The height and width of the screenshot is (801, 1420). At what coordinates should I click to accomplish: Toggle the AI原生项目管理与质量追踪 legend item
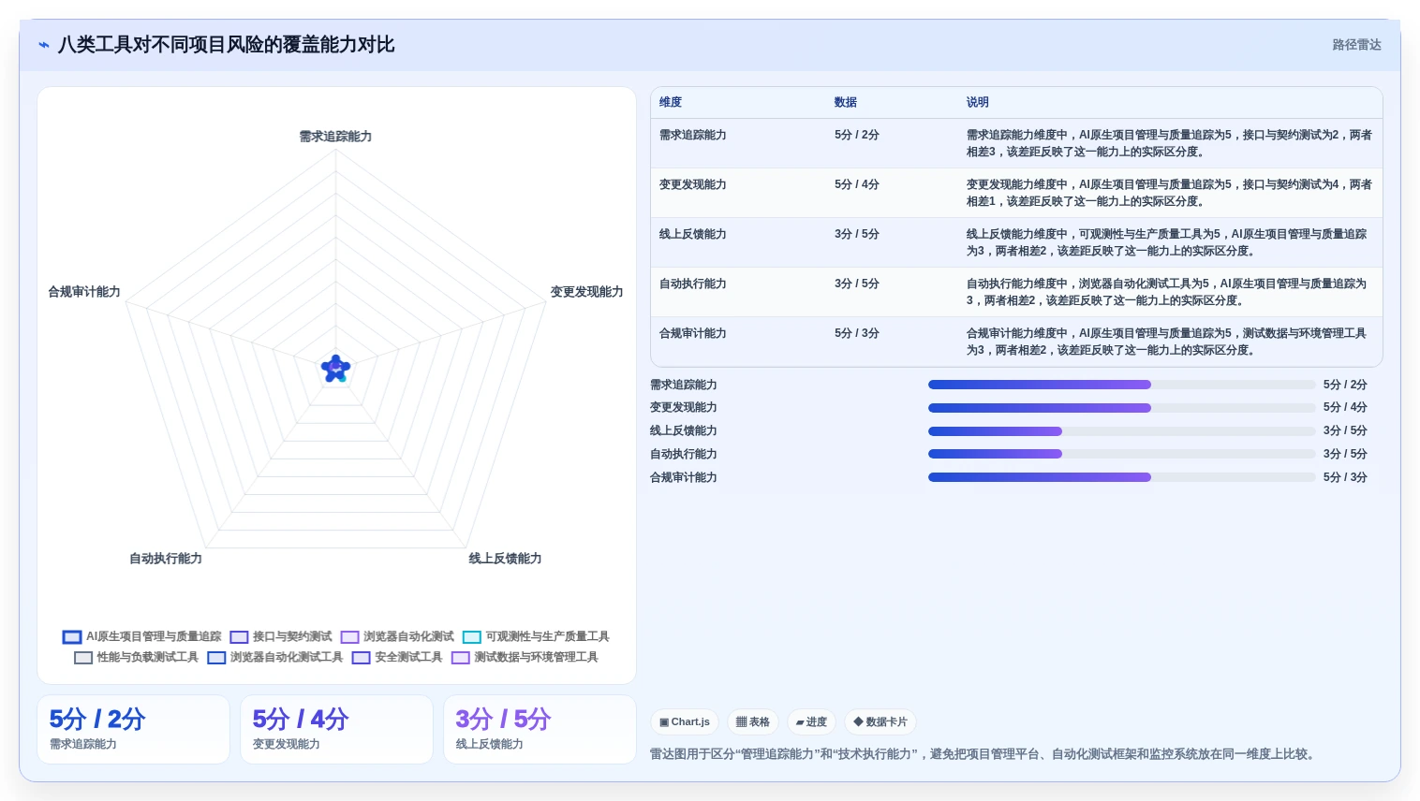[x=142, y=636]
